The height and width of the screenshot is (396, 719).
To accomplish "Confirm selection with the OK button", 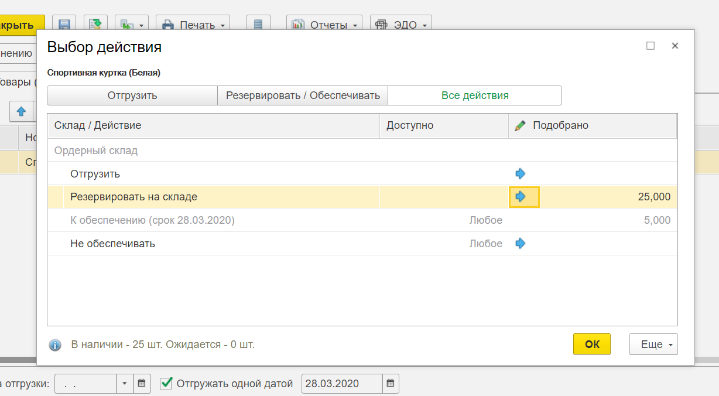I will click(x=591, y=344).
